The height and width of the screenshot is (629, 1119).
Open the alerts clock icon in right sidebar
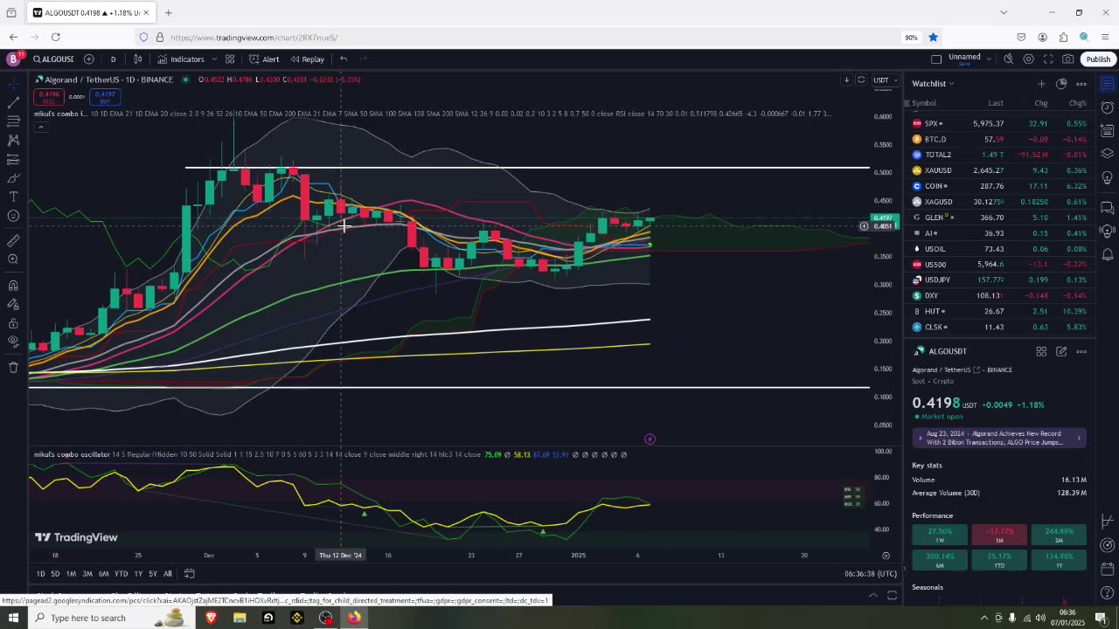[1107, 107]
